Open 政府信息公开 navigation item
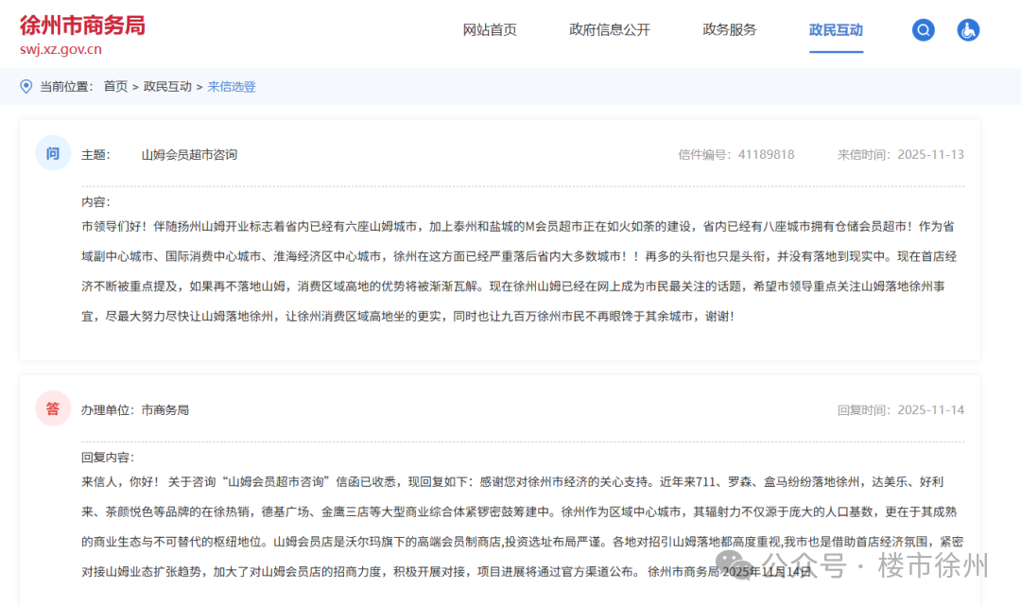 tap(610, 30)
